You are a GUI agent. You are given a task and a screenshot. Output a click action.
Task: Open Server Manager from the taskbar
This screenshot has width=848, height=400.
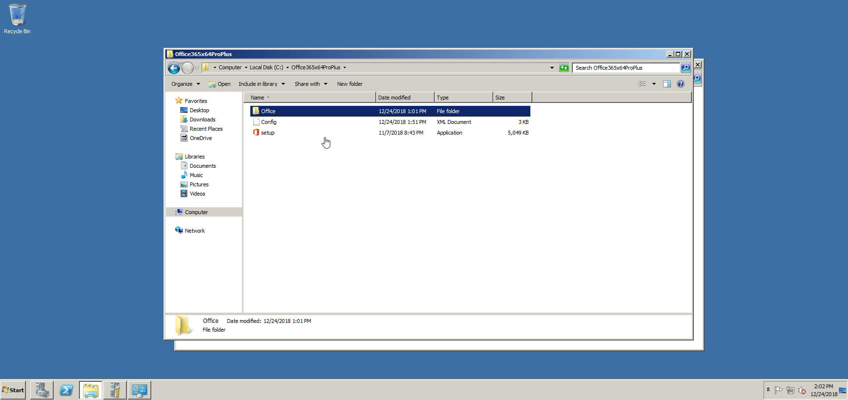42,390
